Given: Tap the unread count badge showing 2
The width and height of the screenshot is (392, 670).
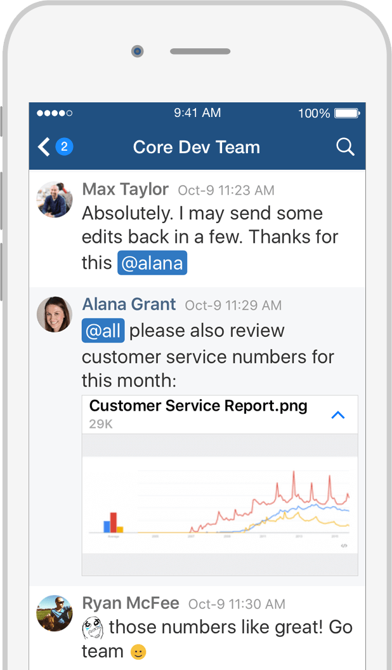Looking at the screenshot, I should 64,147.
